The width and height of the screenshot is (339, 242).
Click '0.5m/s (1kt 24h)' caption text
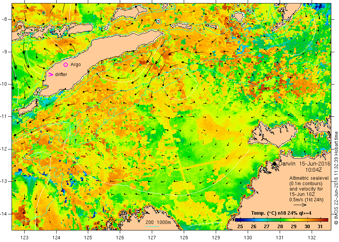[x=306, y=200]
